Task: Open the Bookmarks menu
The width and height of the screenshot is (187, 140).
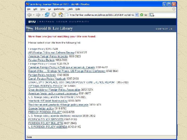Action: tap(59, 9)
